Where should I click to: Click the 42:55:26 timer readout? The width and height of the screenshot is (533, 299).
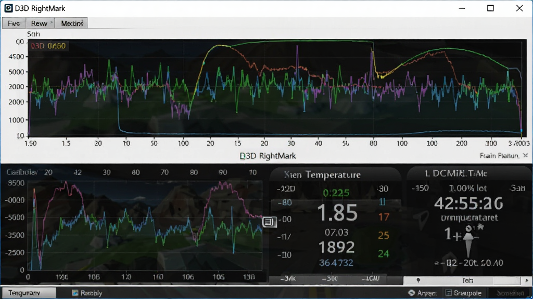click(468, 203)
